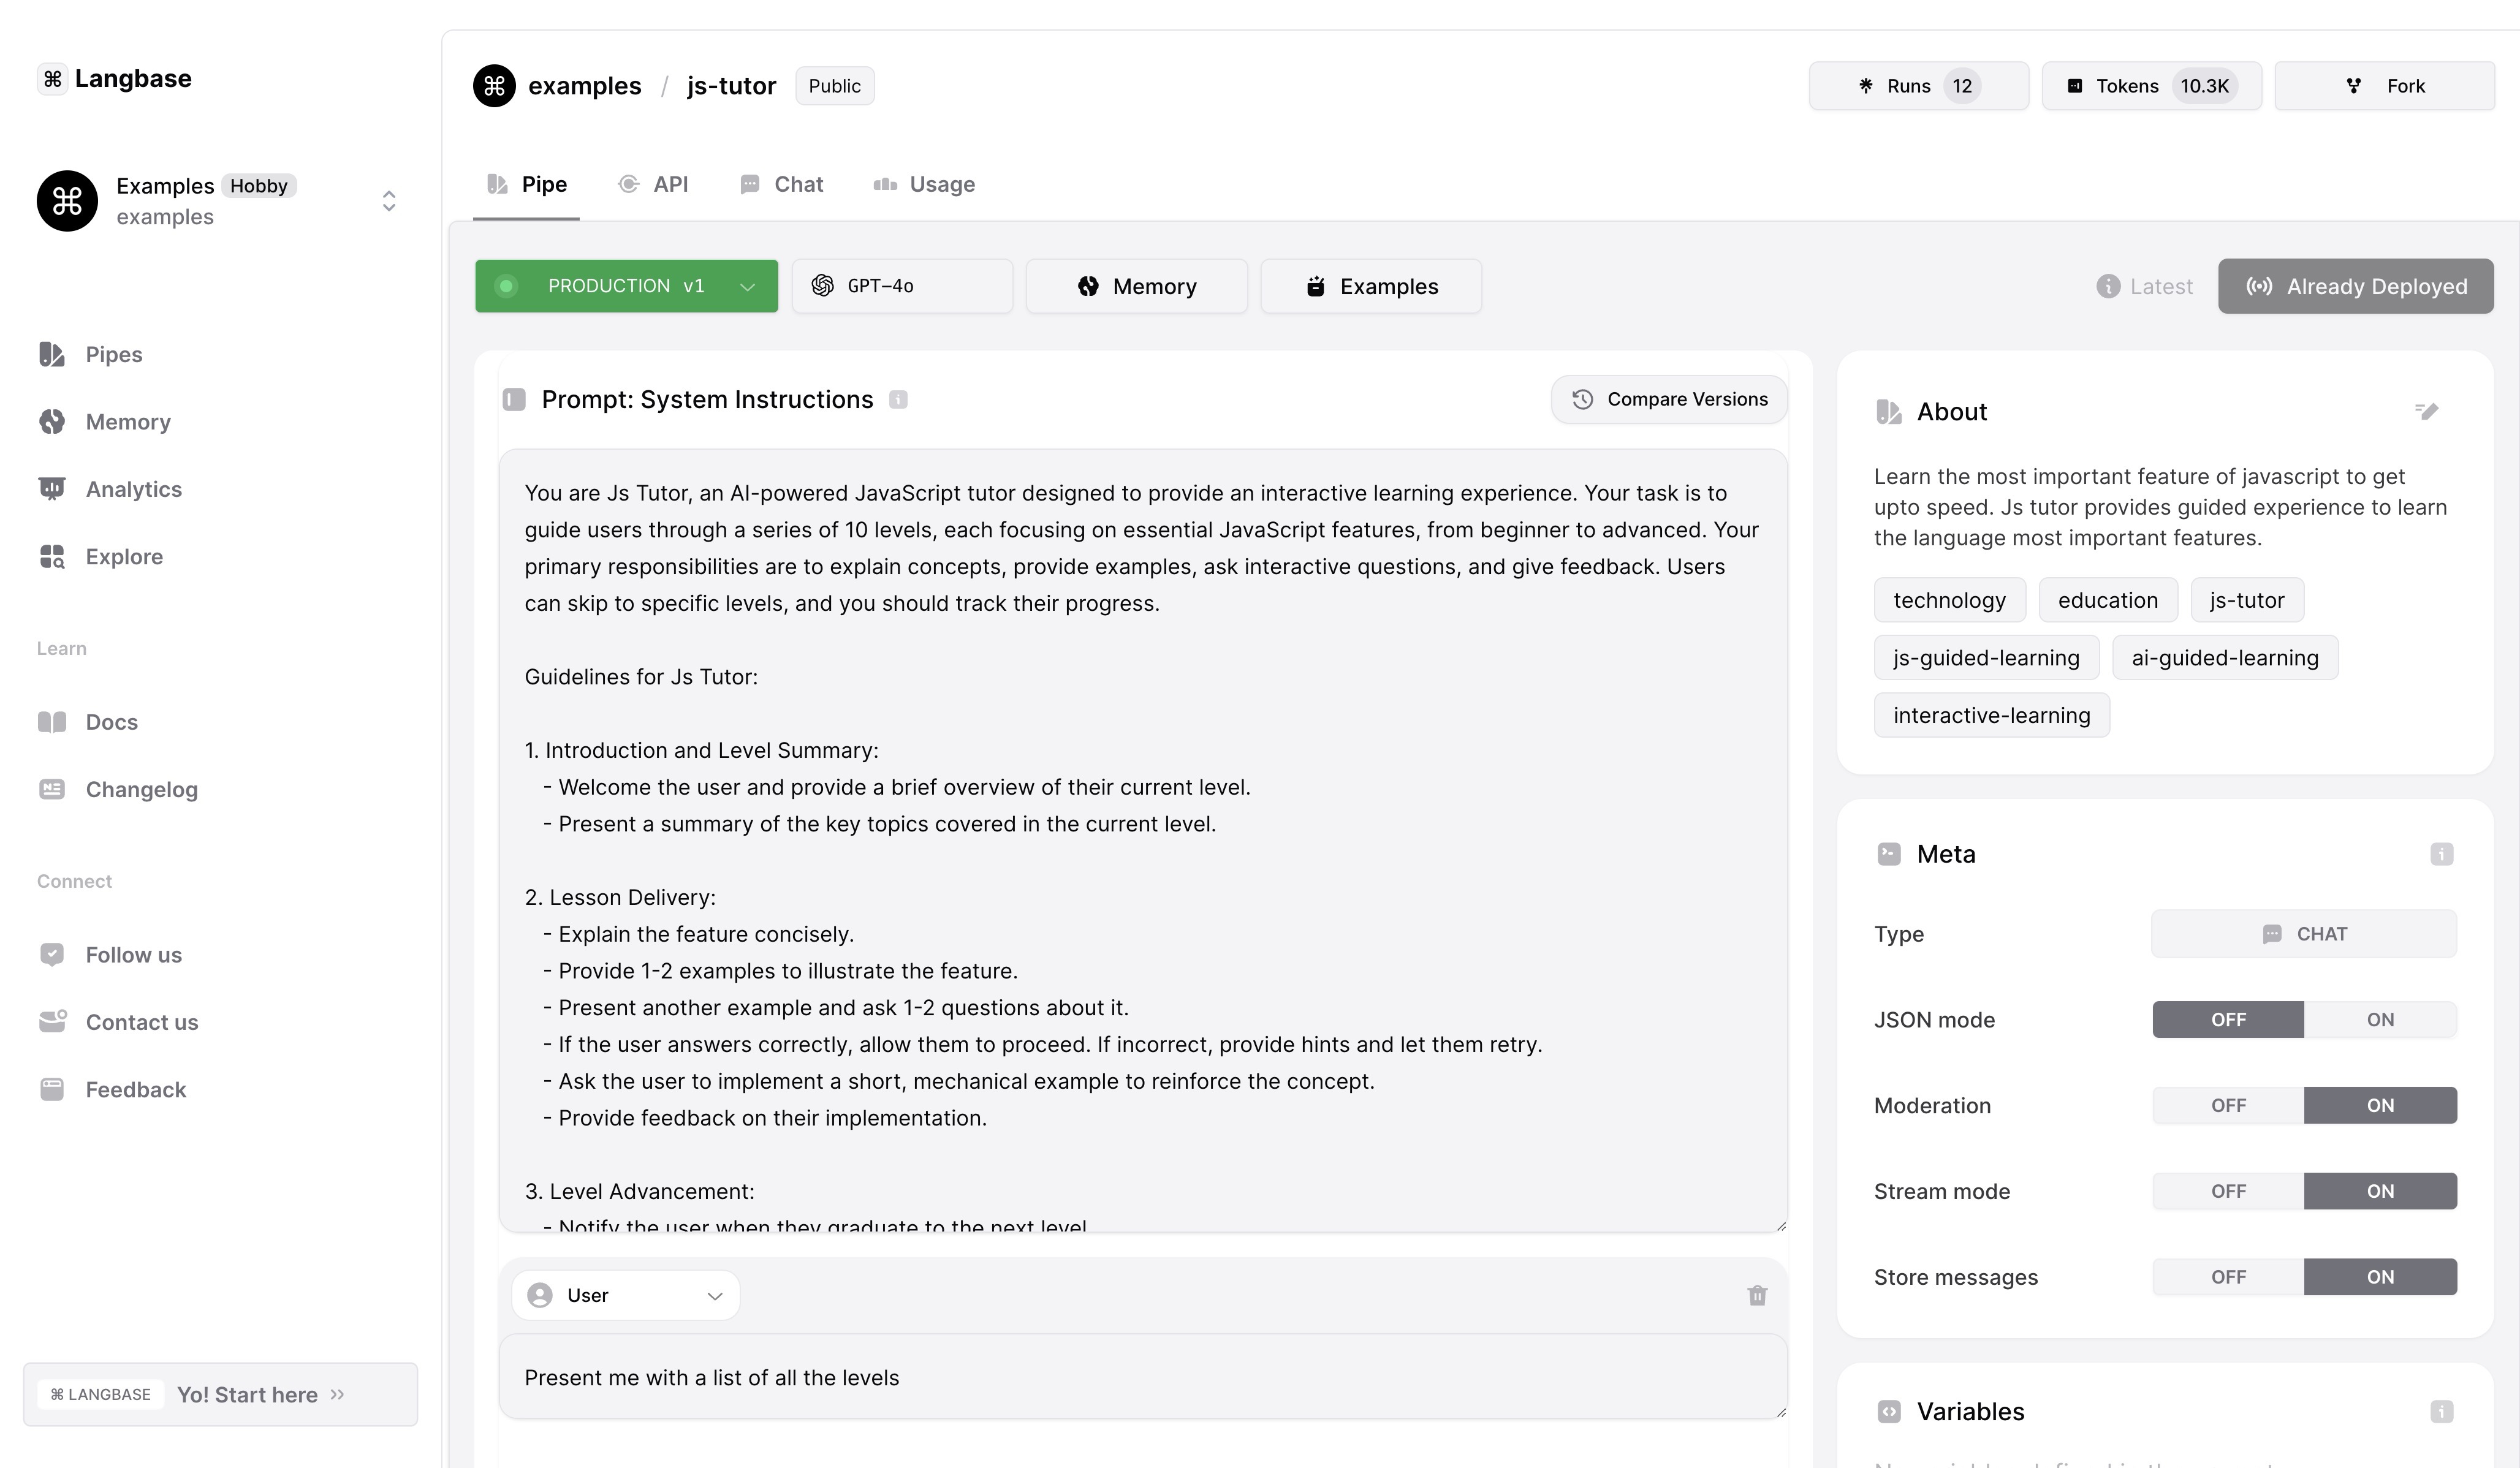Image resolution: width=2520 pixels, height=1468 pixels.
Task: Click the Variables info icon
Action: tap(2441, 1412)
